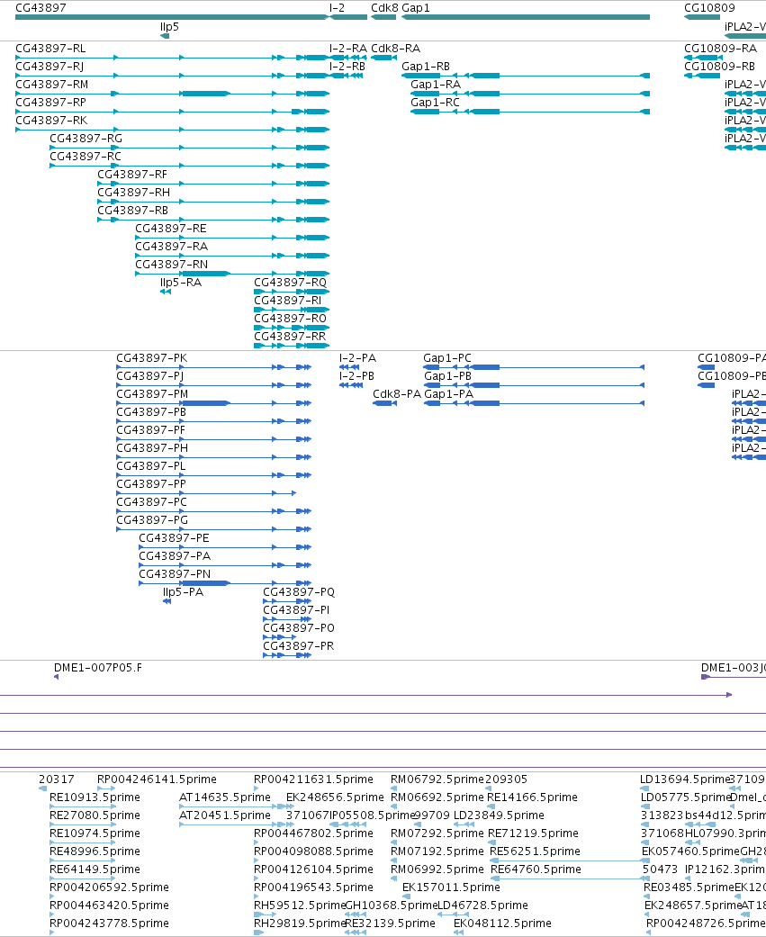The width and height of the screenshot is (766, 937).
Task: Click the Gap1-RA transcript label
Action: (436, 85)
